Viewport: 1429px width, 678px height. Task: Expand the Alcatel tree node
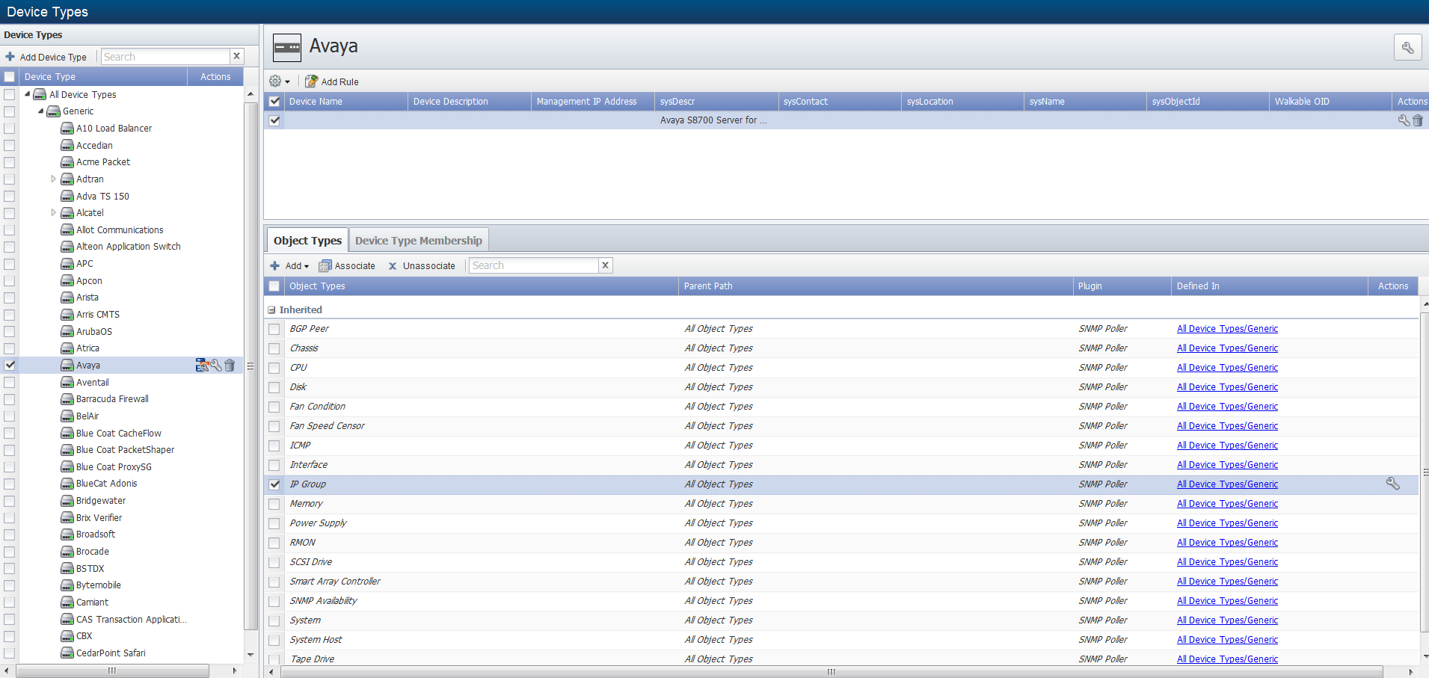[x=53, y=213]
